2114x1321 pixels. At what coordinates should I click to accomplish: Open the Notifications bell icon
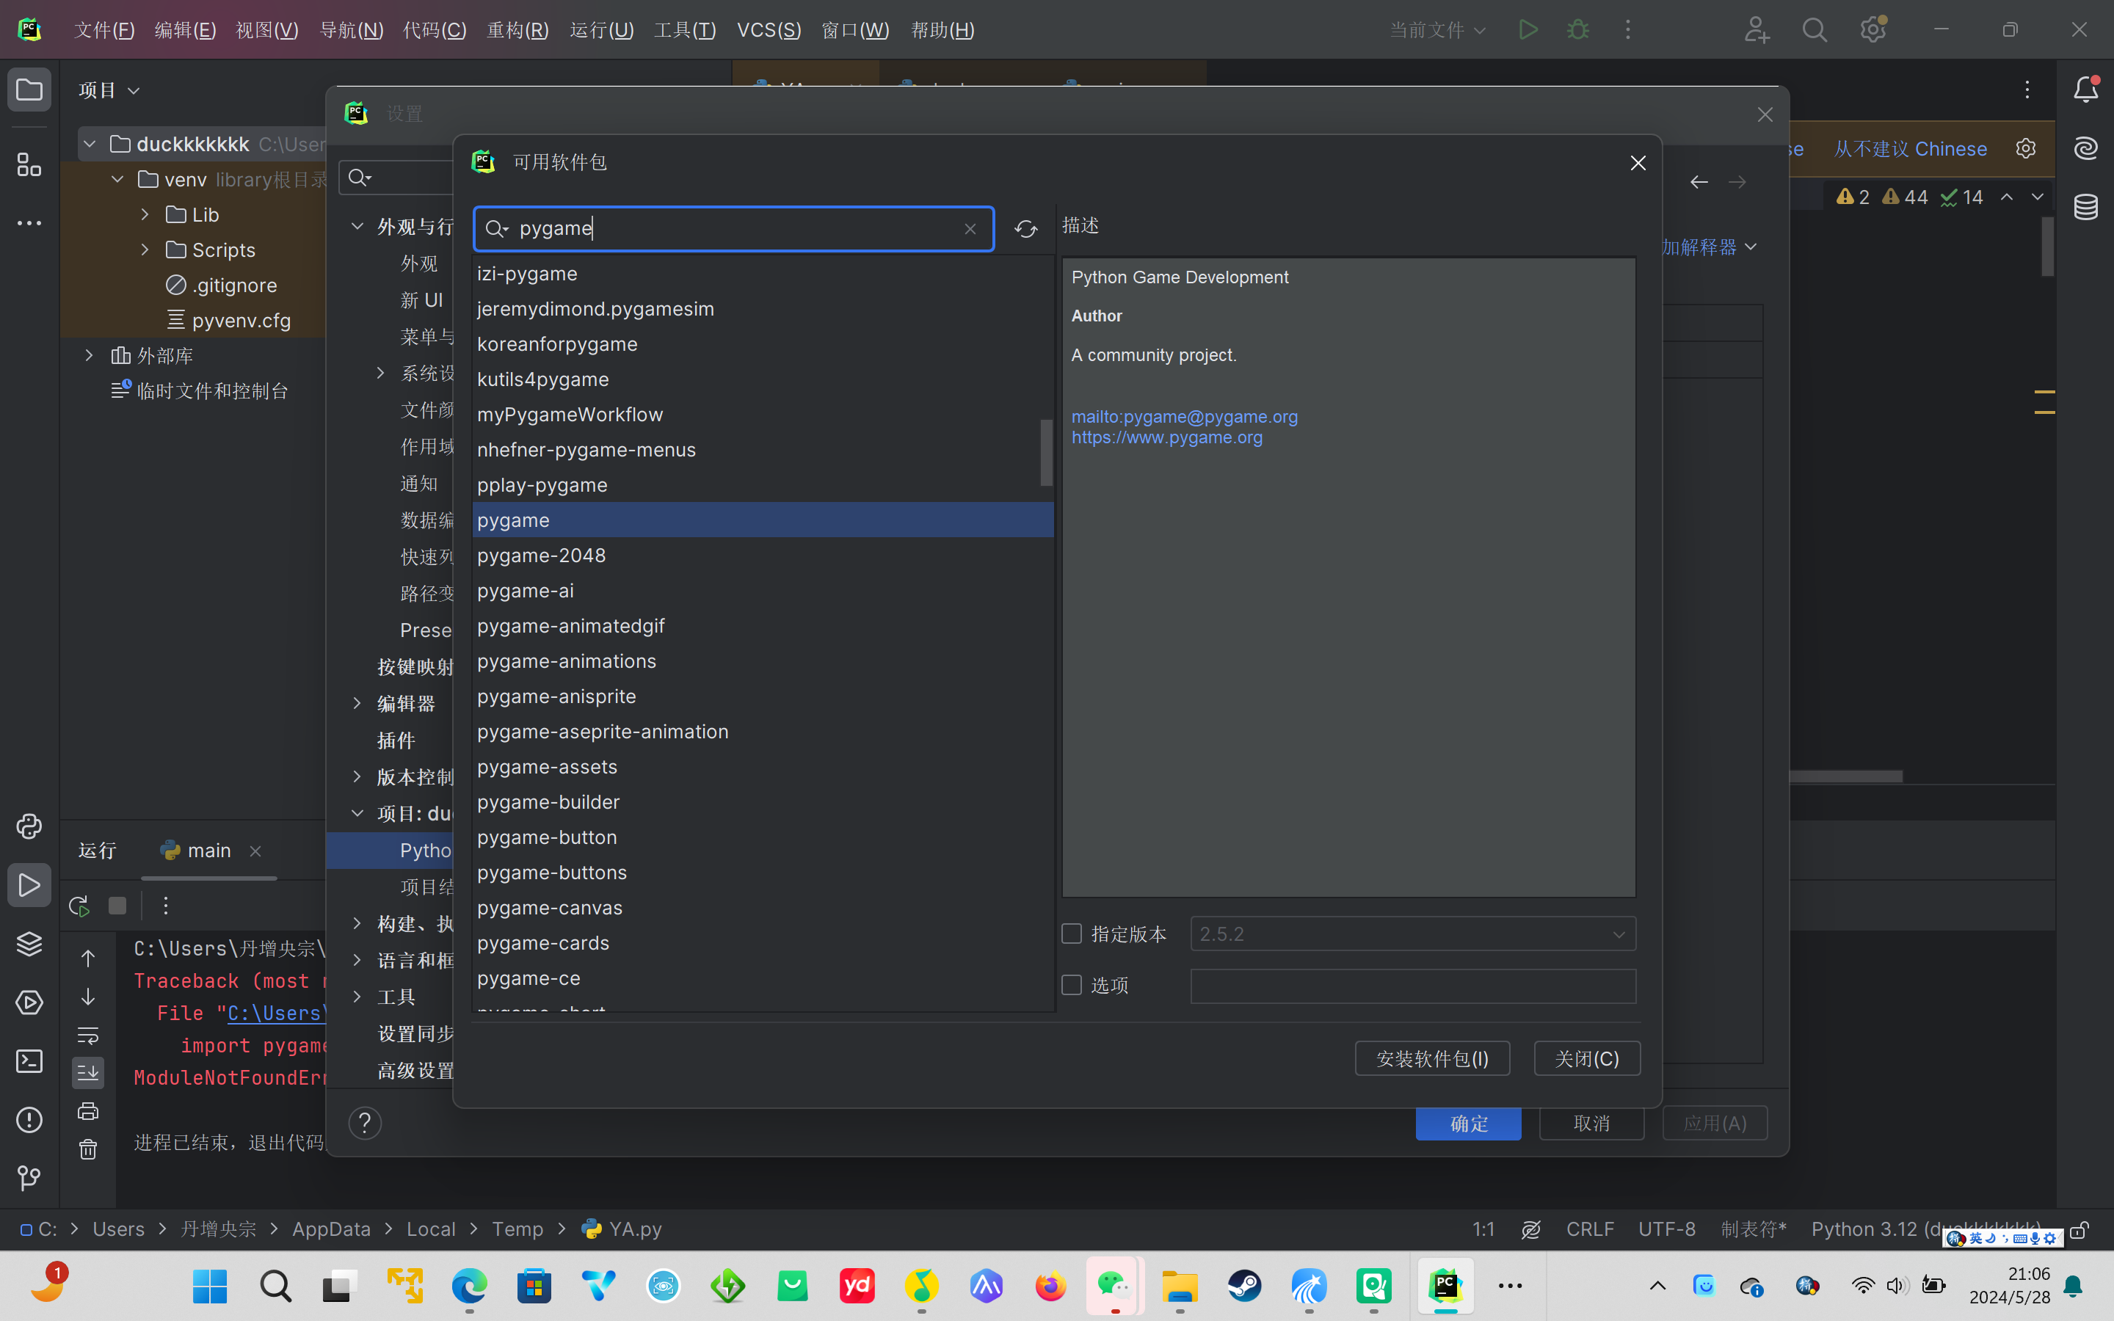tap(2085, 89)
